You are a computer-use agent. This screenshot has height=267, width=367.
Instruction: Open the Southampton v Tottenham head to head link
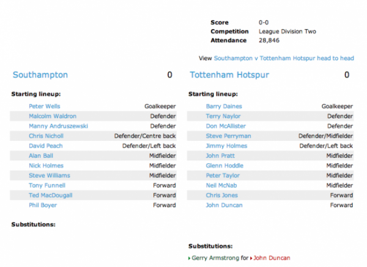click(x=284, y=59)
